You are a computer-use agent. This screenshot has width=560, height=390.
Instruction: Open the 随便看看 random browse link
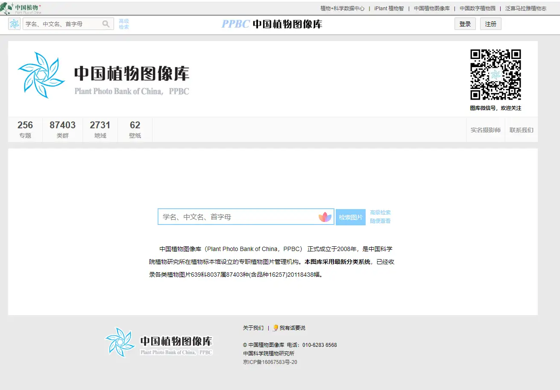click(x=380, y=221)
